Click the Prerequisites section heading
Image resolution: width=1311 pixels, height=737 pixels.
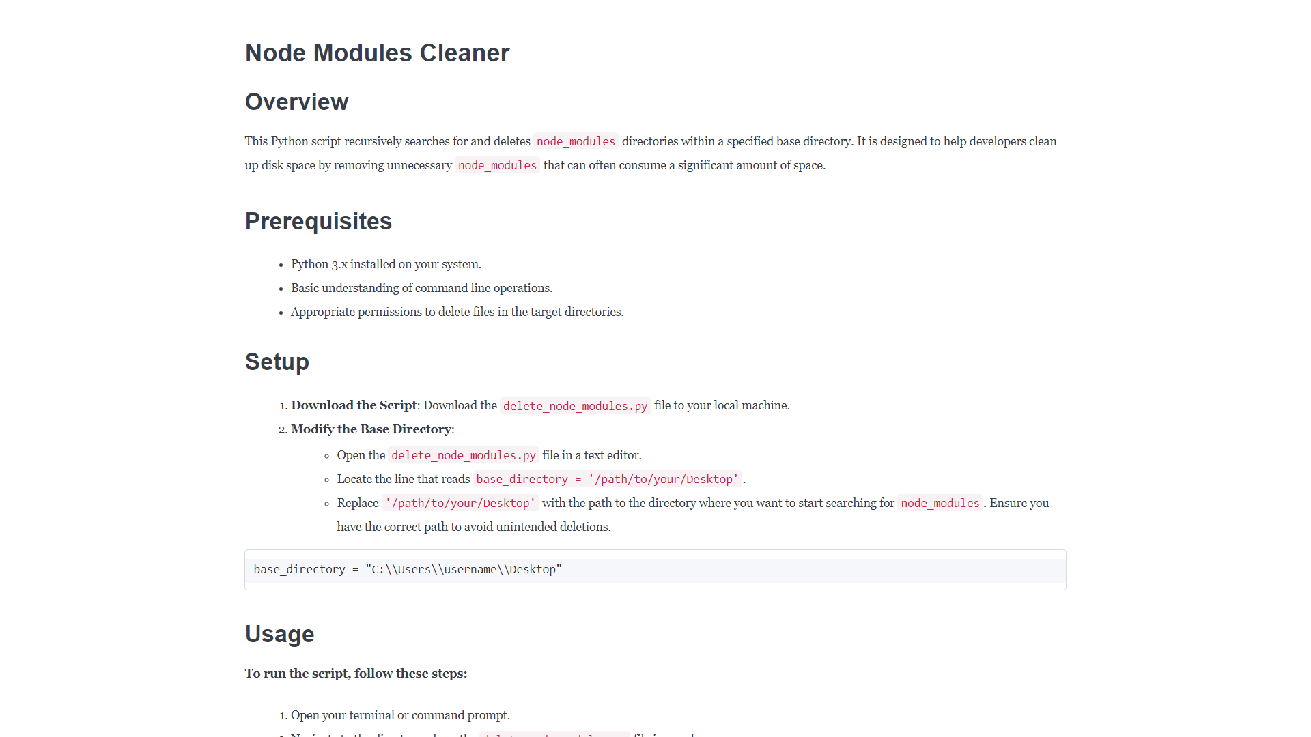click(318, 221)
